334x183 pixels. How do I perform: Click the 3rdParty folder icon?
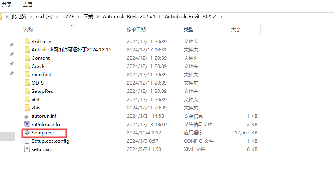coord(27,42)
